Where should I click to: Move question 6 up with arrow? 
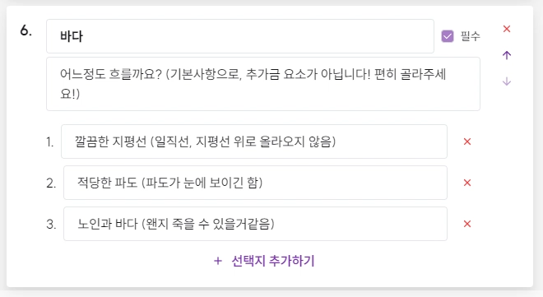[x=507, y=55]
